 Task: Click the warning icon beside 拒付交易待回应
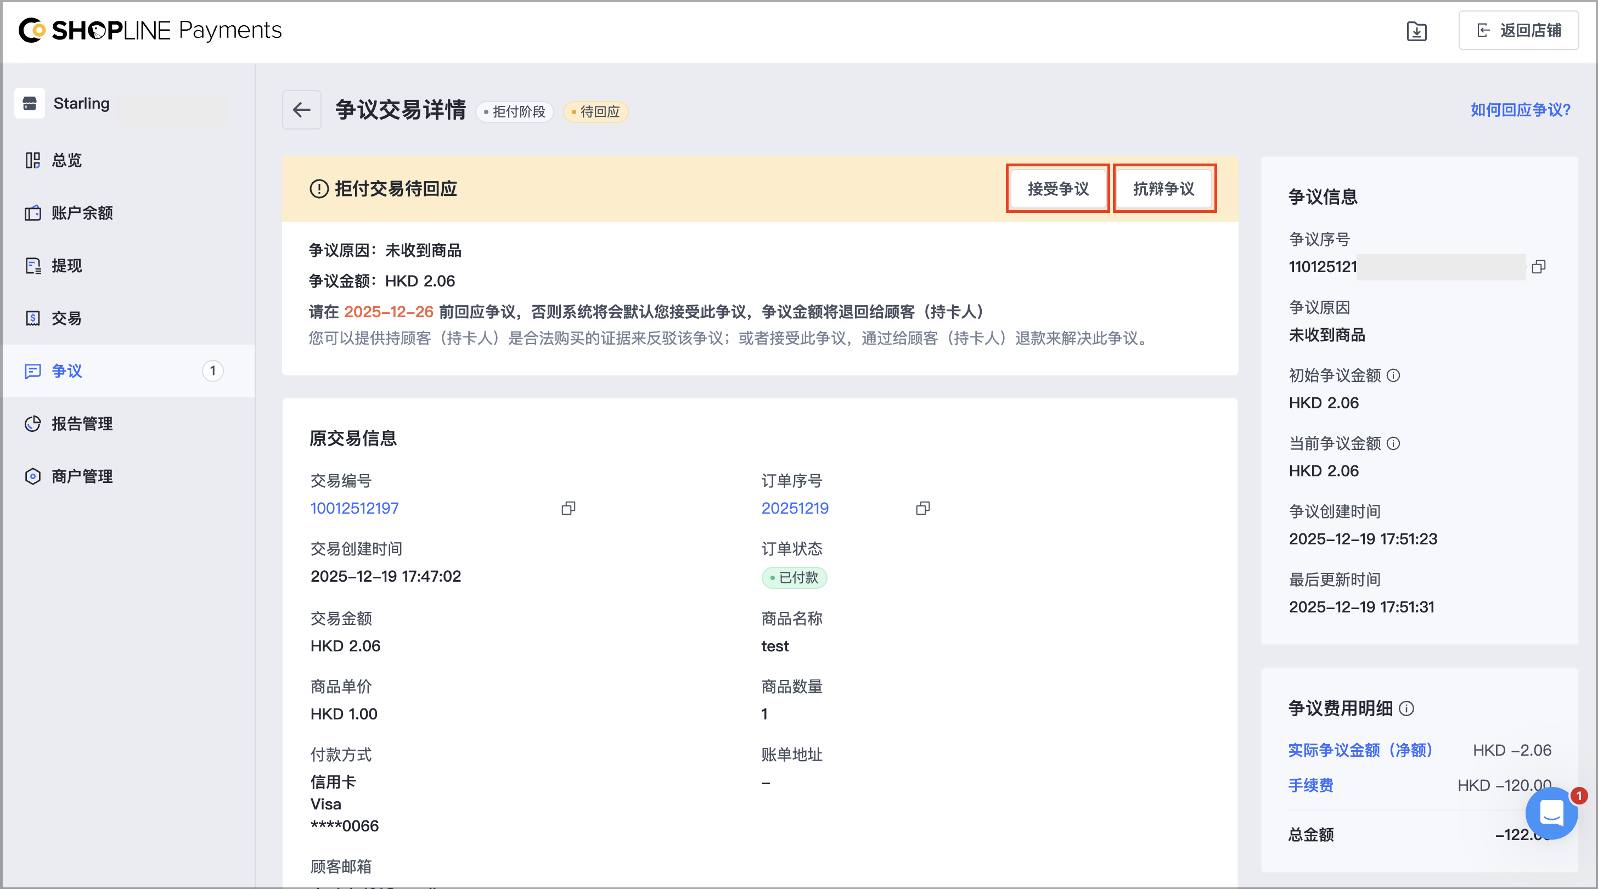[x=319, y=189]
